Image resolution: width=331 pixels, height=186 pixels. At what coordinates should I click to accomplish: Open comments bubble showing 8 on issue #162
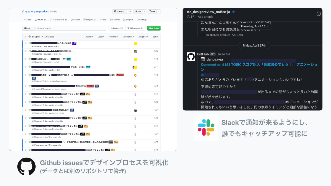[x=156, y=75]
